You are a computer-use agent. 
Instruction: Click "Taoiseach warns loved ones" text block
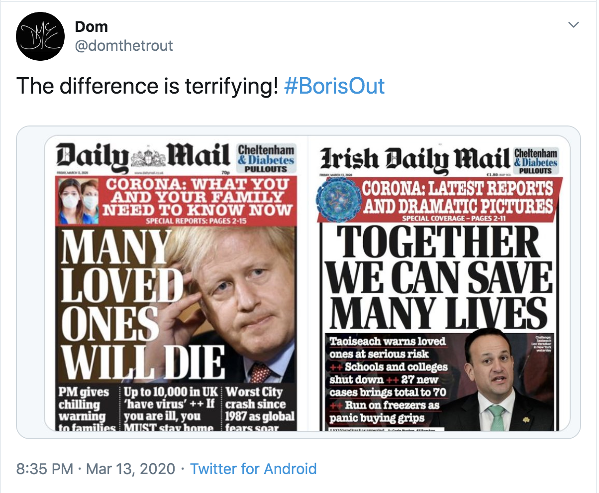pos(388,348)
